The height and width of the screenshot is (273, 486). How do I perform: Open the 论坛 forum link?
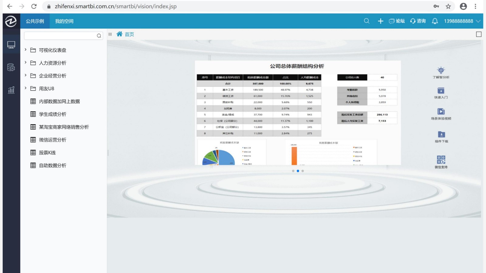(397, 21)
